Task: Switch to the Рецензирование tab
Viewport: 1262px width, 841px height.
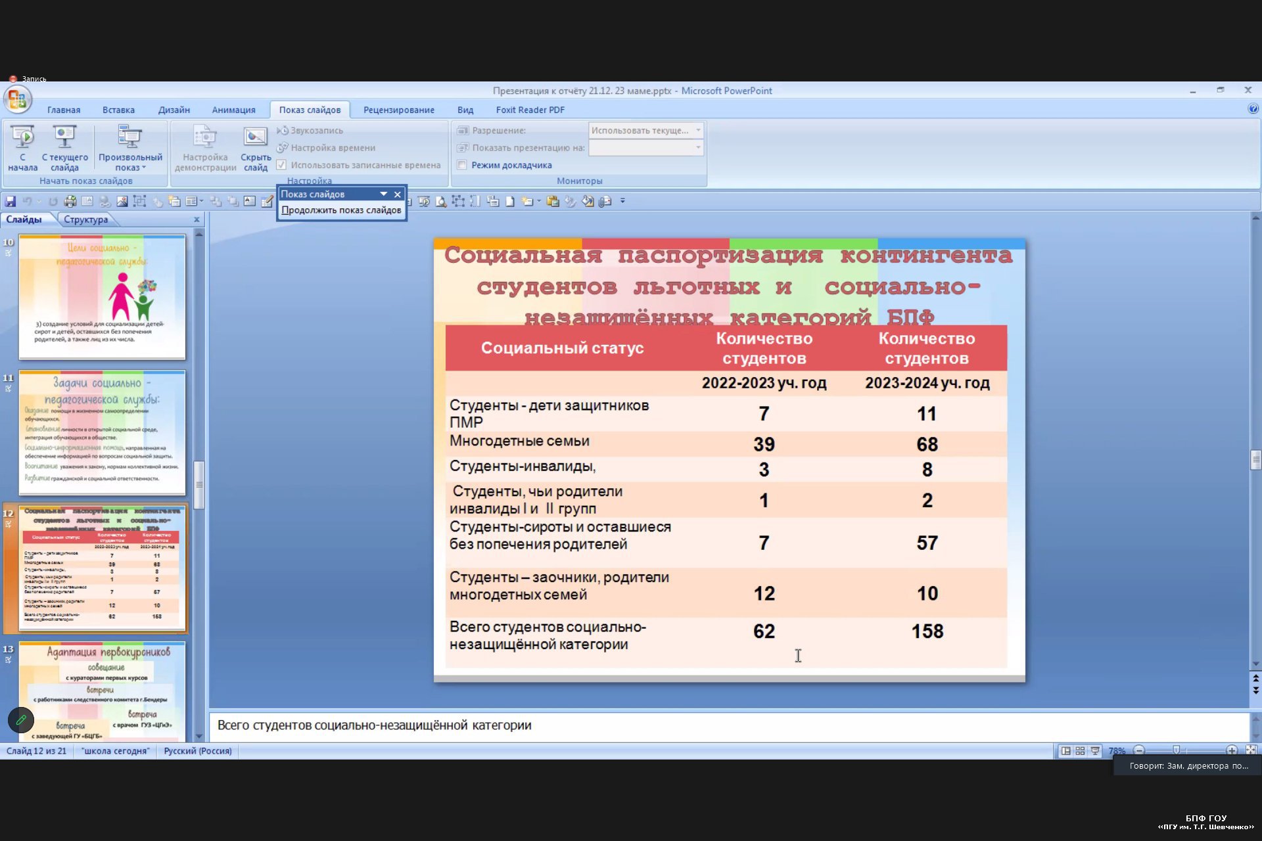Action: coord(399,110)
